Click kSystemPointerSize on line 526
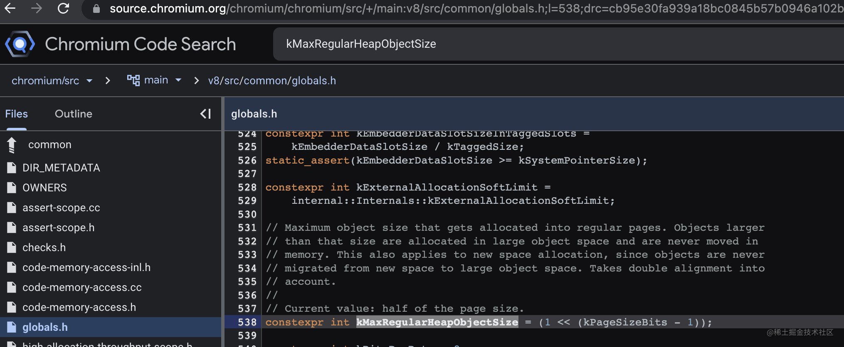 coord(577,160)
